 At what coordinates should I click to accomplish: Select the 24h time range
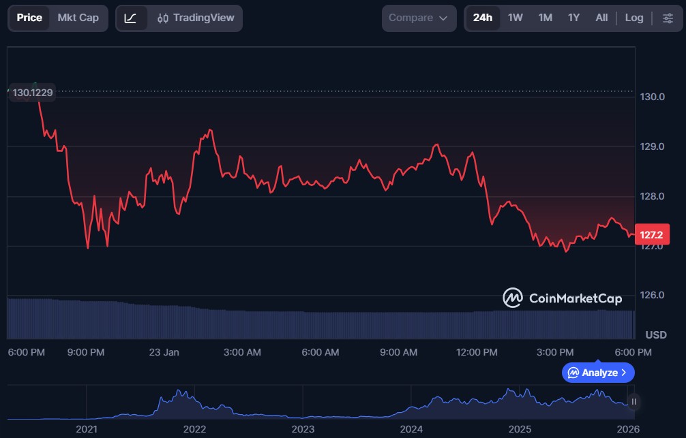(483, 18)
